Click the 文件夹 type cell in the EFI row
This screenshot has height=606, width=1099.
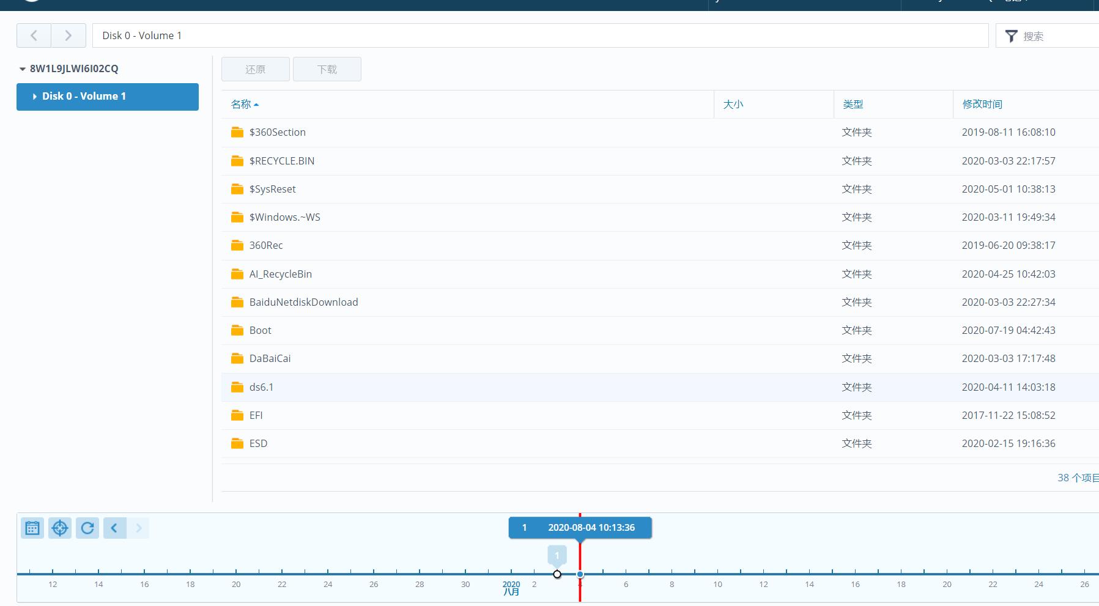pyautogui.click(x=857, y=415)
